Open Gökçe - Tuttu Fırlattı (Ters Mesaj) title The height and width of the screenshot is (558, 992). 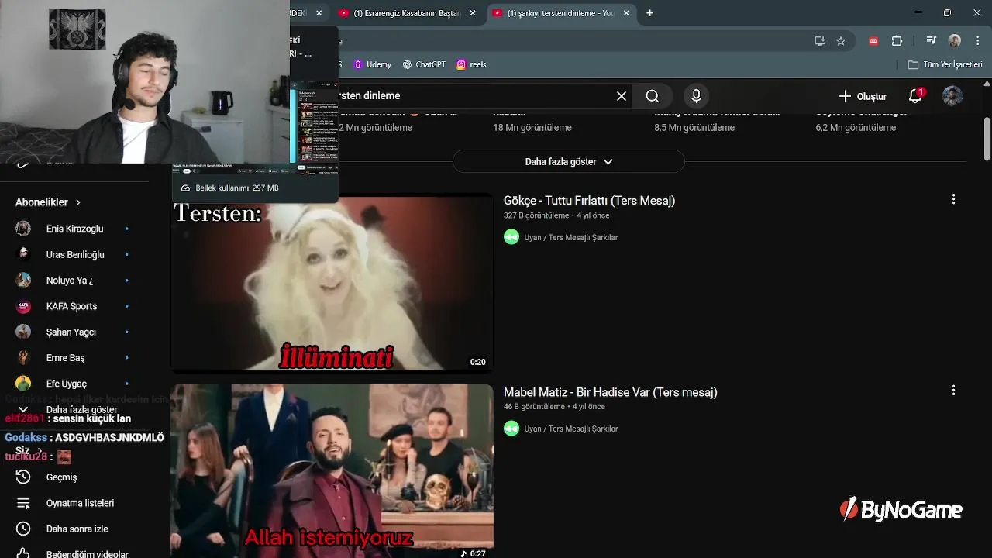pos(589,200)
